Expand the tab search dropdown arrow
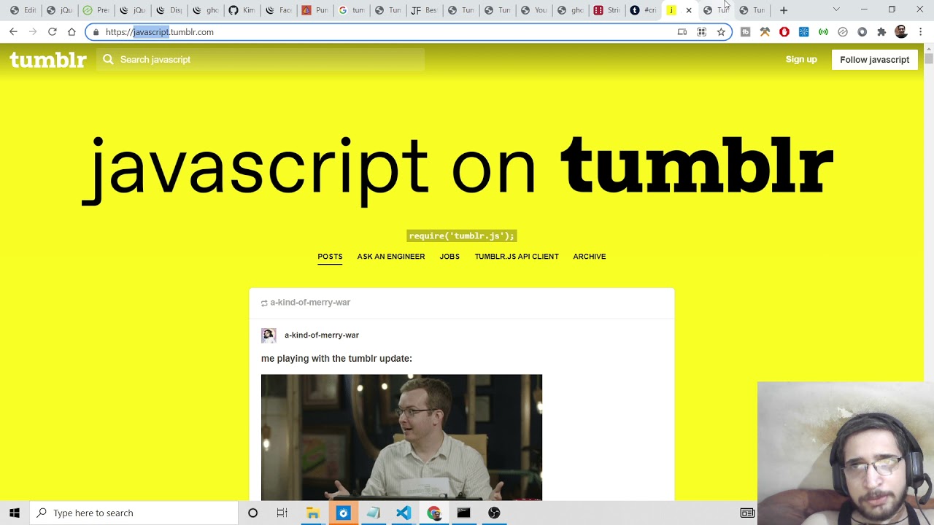Image resolution: width=934 pixels, height=525 pixels. (836, 10)
